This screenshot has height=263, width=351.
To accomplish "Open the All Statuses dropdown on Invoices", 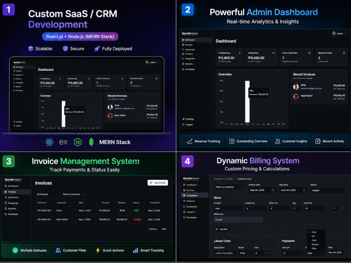I will 47,194.
